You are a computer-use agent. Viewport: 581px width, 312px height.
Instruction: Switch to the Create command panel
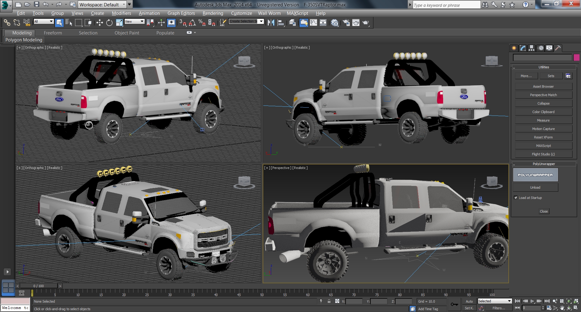(x=514, y=48)
